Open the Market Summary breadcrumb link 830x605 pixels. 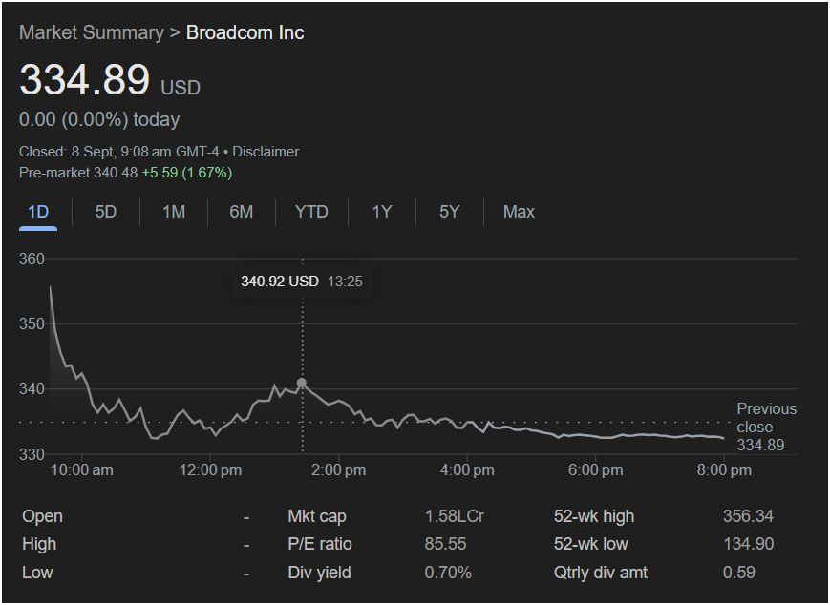(92, 32)
